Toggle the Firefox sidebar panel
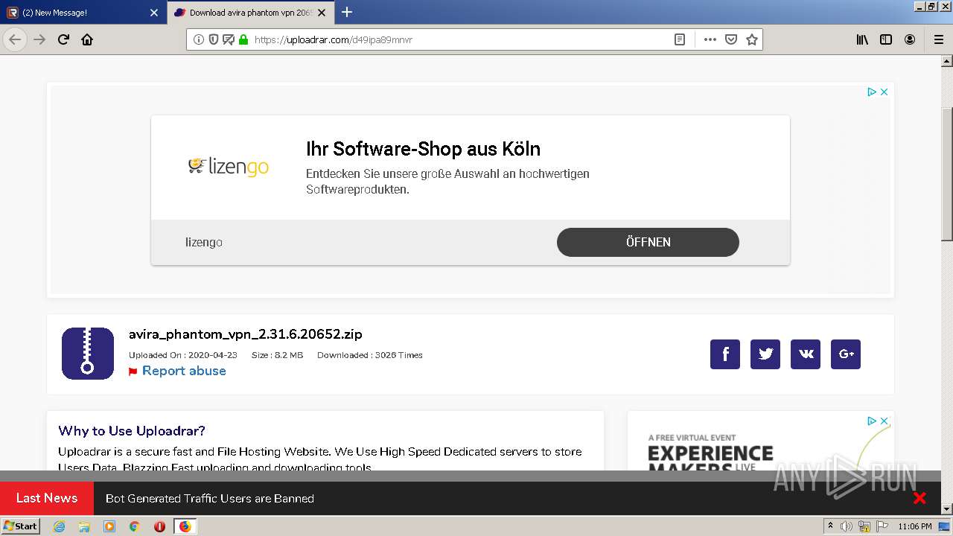953x536 pixels. [x=886, y=39]
